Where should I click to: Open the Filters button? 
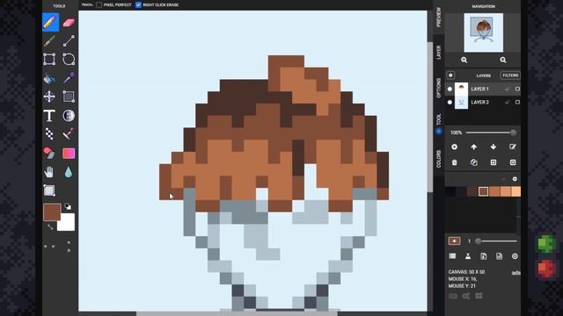(510, 75)
